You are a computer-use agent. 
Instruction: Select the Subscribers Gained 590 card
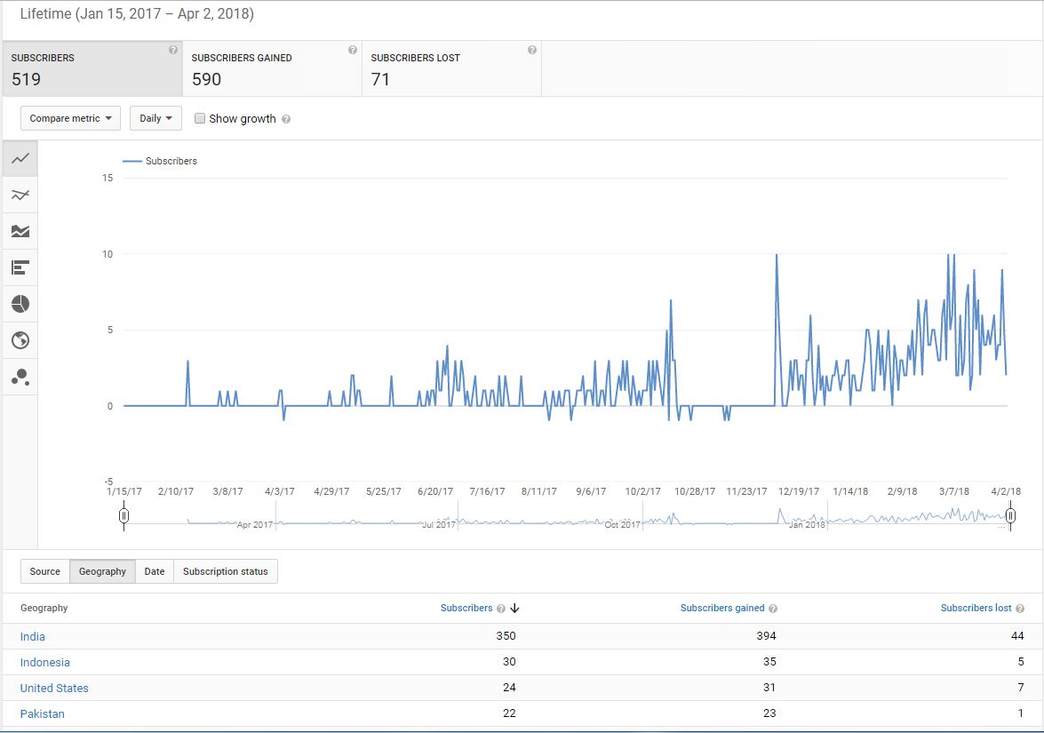pos(272,68)
